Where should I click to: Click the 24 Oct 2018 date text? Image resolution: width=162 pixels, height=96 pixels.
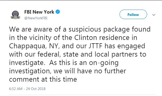[x=36, y=89]
